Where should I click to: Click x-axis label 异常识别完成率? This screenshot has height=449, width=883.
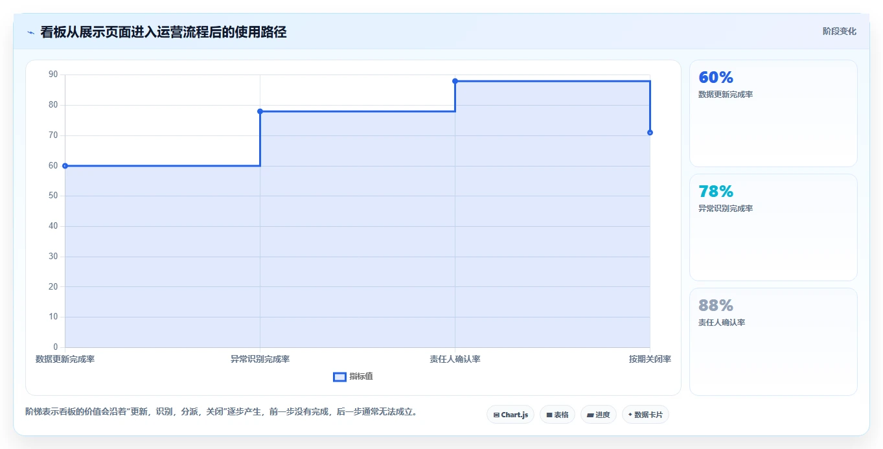click(260, 359)
